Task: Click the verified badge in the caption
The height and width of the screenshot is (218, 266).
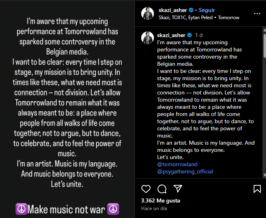Action: (x=190, y=35)
